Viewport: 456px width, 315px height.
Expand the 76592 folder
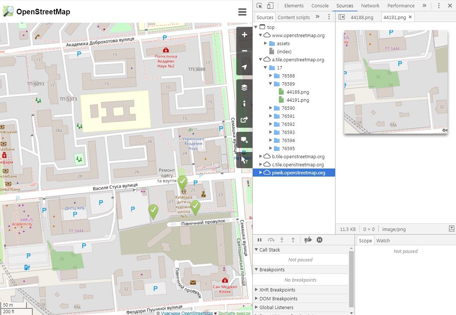[x=270, y=124]
